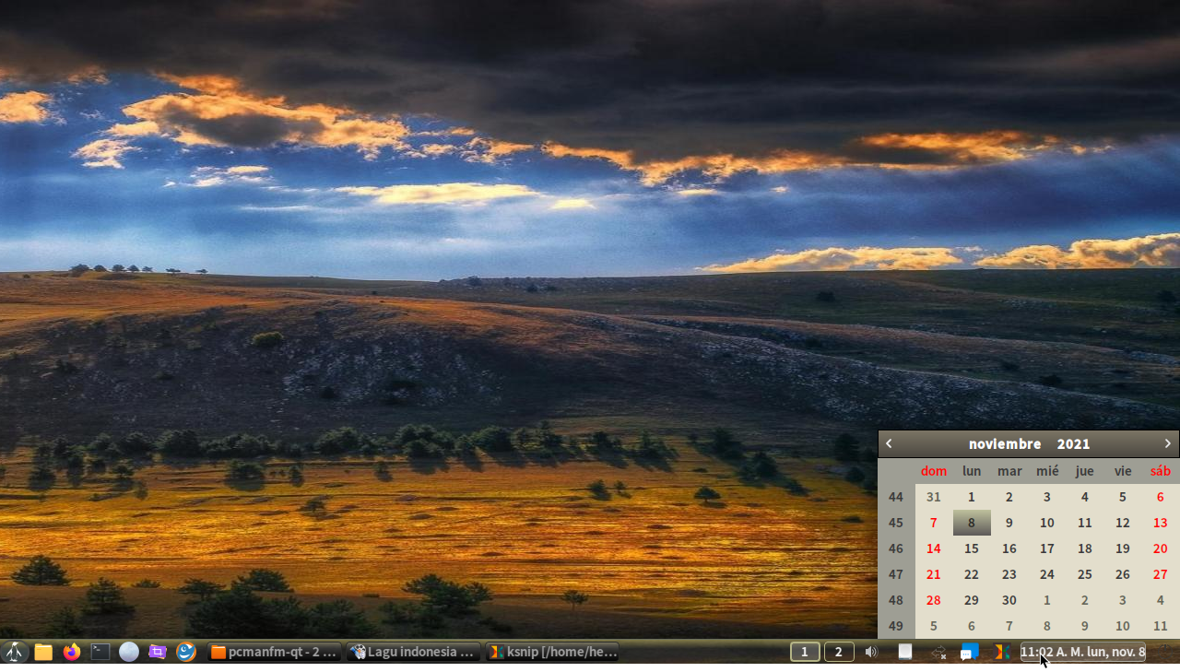The width and height of the screenshot is (1180, 672).
Task: Switch to virtual desktop 1
Action: click(805, 652)
